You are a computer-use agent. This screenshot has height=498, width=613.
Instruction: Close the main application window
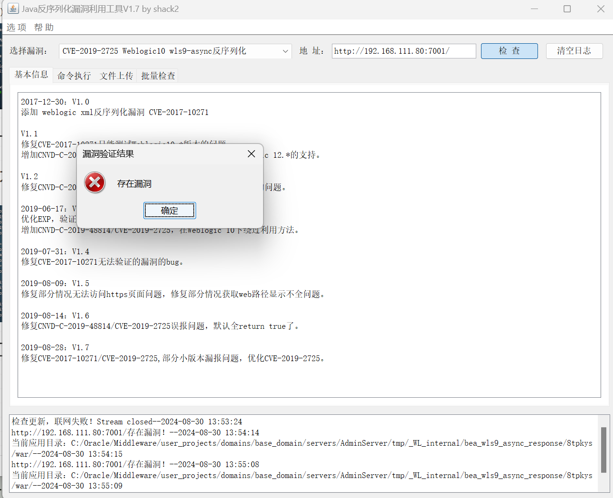(601, 9)
